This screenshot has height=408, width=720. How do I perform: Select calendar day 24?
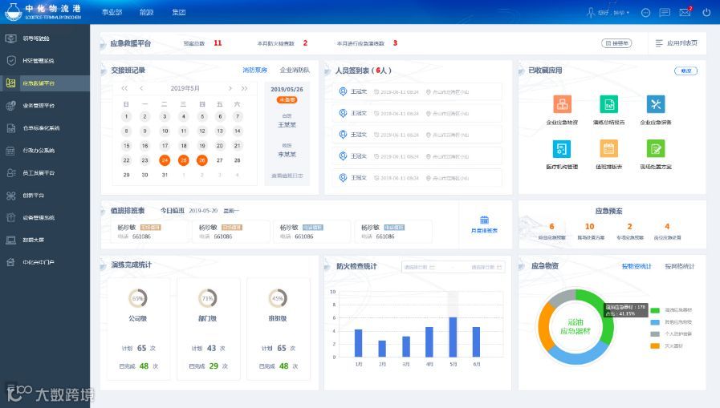pyautogui.click(x=165, y=160)
